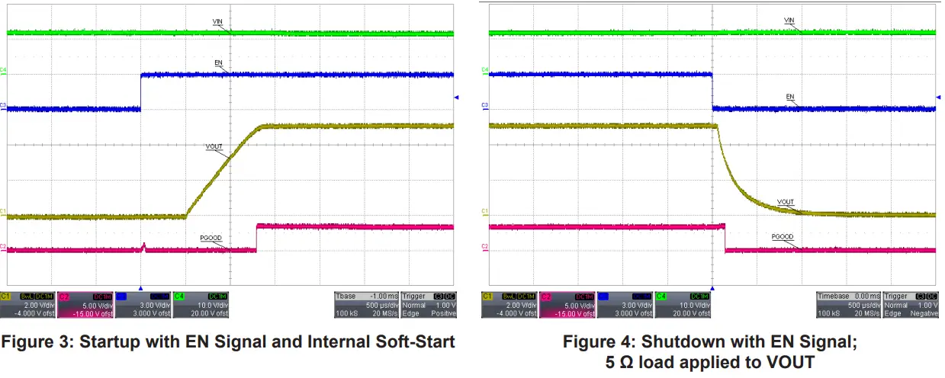Viewport: 945px width, 378px height.
Task: Click the C1 ground marker left of Figure 3
Action: coord(3,213)
